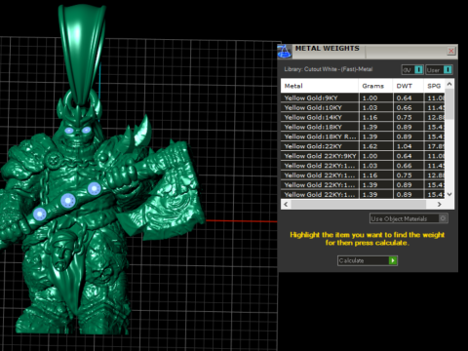
Task: Click the 0.75 DWT cell in the Yellow Gold:14KY row
Action: (x=409, y=117)
